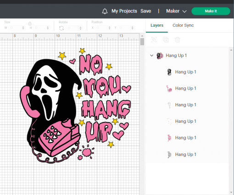Click the X position stepper arrows
The width and height of the screenshot is (234, 195).
pos(109,28)
